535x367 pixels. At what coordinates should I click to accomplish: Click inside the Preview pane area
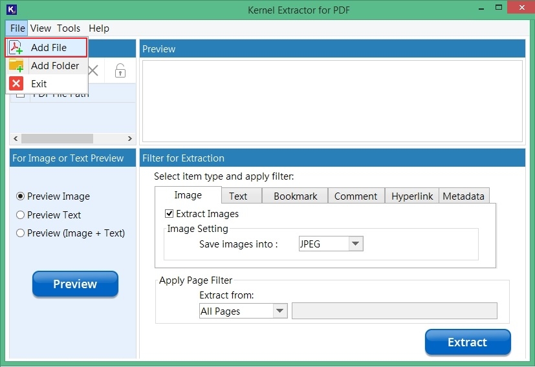click(x=333, y=101)
